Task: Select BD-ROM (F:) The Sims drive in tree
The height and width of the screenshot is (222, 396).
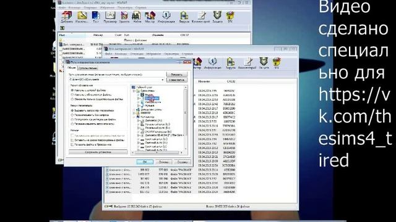Action: coord(163,136)
